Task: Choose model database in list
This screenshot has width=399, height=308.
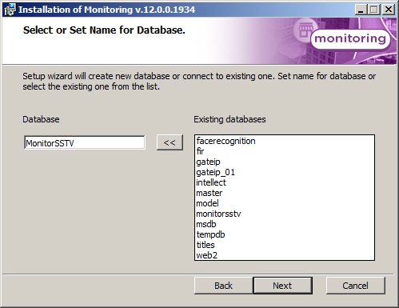Action: pos(207,203)
